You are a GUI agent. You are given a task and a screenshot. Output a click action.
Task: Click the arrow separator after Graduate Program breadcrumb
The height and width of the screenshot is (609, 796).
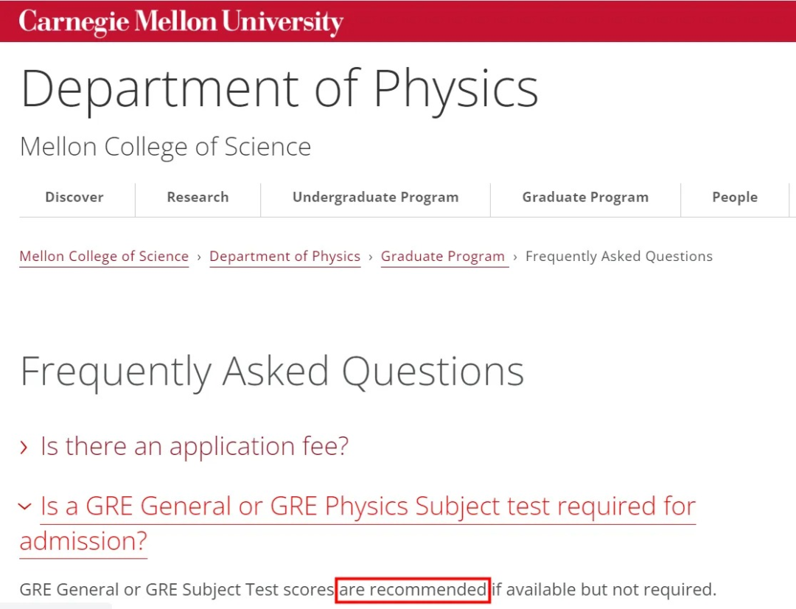click(x=516, y=257)
